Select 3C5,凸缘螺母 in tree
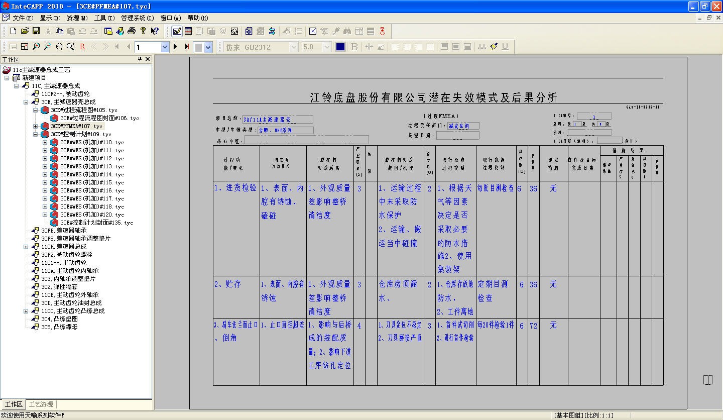The width and height of the screenshot is (723, 420). point(59,327)
